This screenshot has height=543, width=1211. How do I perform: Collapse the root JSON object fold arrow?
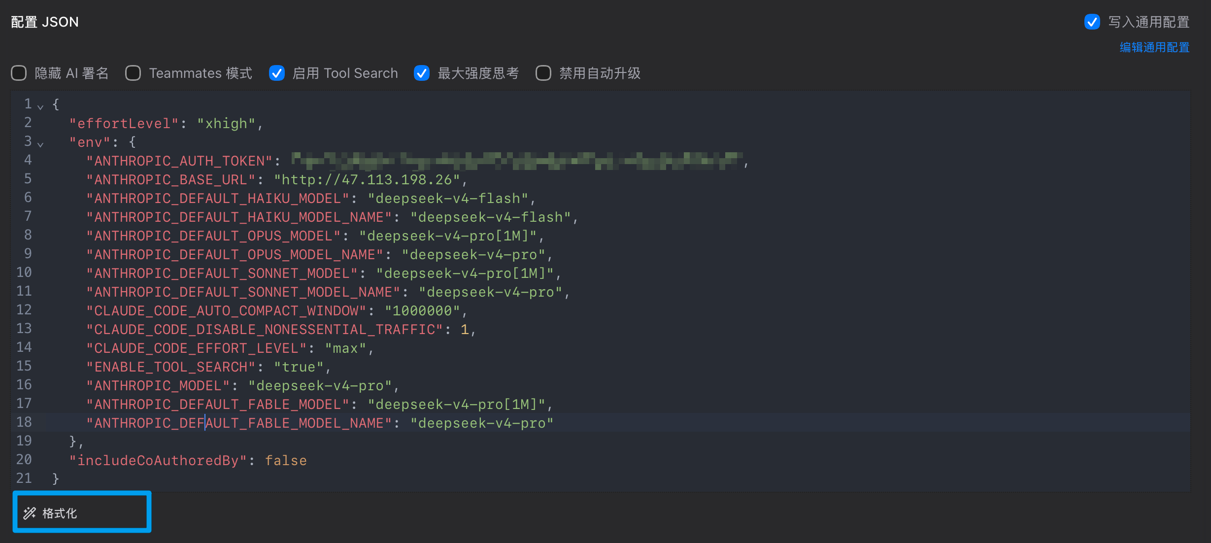[x=40, y=106]
